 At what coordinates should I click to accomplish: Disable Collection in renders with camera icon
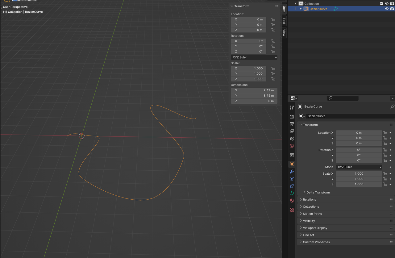(x=392, y=4)
